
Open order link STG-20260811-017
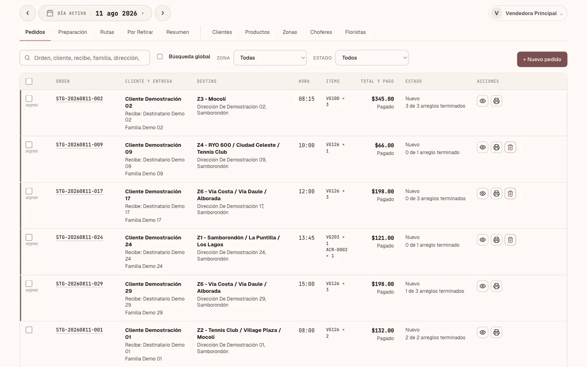(x=79, y=191)
